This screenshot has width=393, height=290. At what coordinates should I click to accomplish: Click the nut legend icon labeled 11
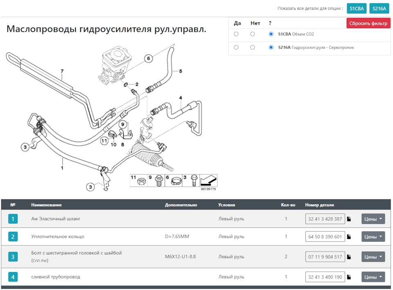[139, 180]
